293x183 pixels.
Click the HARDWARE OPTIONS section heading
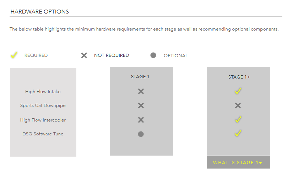click(x=40, y=12)
